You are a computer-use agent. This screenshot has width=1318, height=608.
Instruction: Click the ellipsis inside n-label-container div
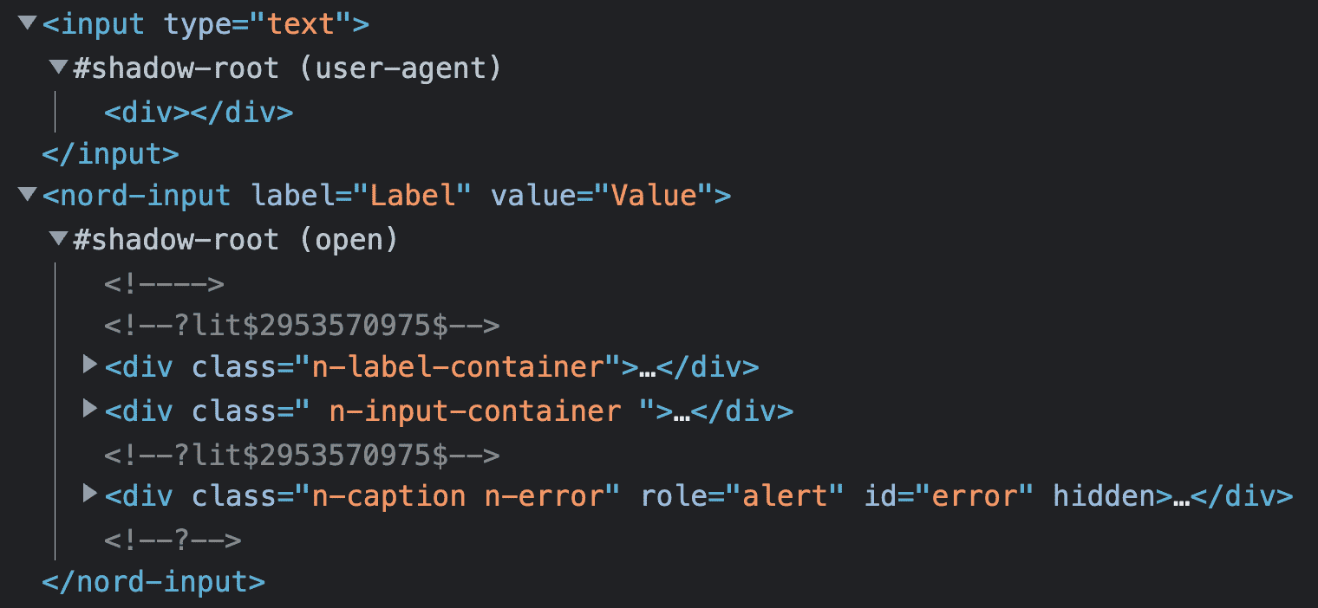point(647,368)
